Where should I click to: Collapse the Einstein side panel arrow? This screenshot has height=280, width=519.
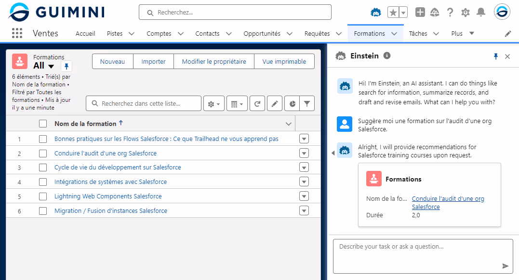pyautogui.click(x=333, y=153)
